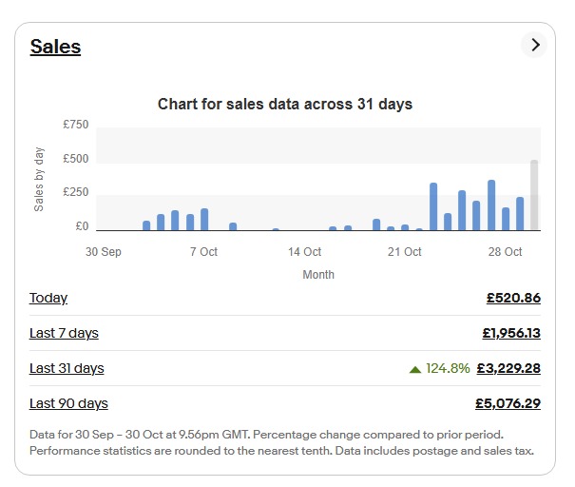Open the Today sales link

[x=48, y=298]
